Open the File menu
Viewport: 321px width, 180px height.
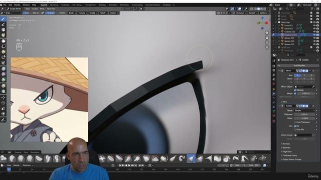pyautogui.click(x=5, y=5)
